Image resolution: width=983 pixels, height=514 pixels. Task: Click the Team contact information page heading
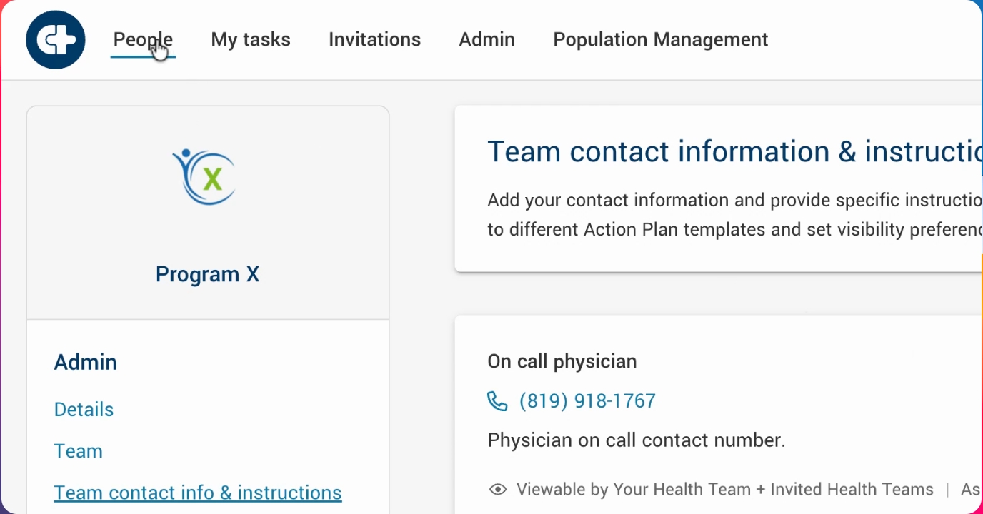[735, 152]
